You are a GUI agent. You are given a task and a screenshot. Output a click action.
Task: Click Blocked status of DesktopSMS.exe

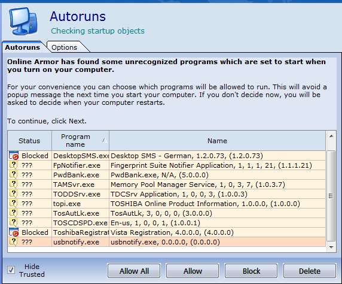click(x=35, y=156)
